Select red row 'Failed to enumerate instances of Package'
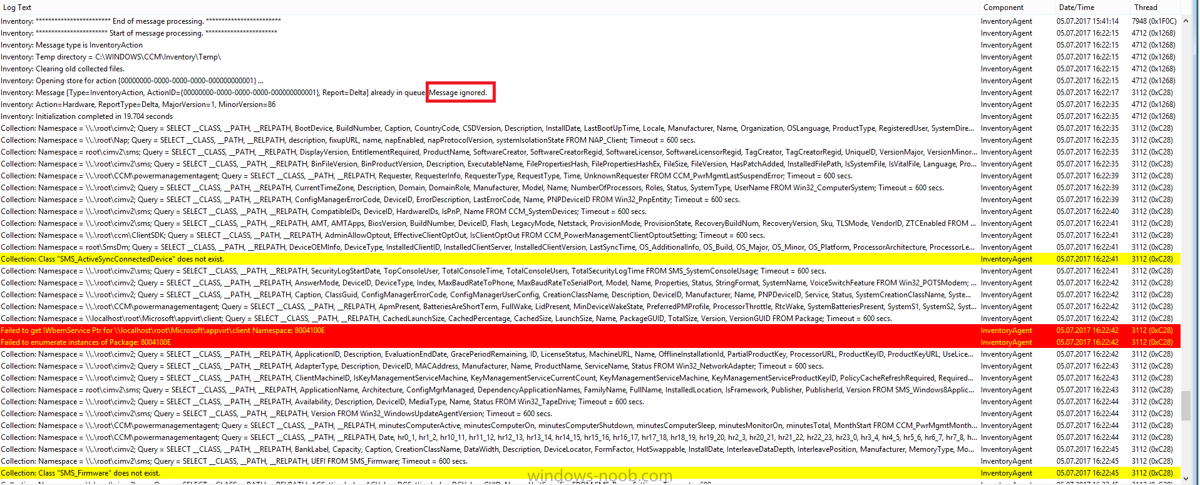This screenshot has height=485, width=1200. click(x=86, y=342)
